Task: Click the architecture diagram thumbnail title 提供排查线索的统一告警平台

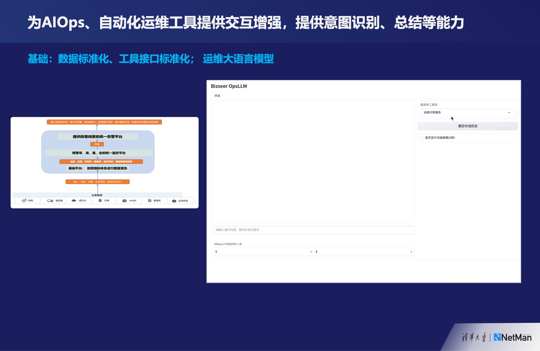Action: [x=98, y=137]
